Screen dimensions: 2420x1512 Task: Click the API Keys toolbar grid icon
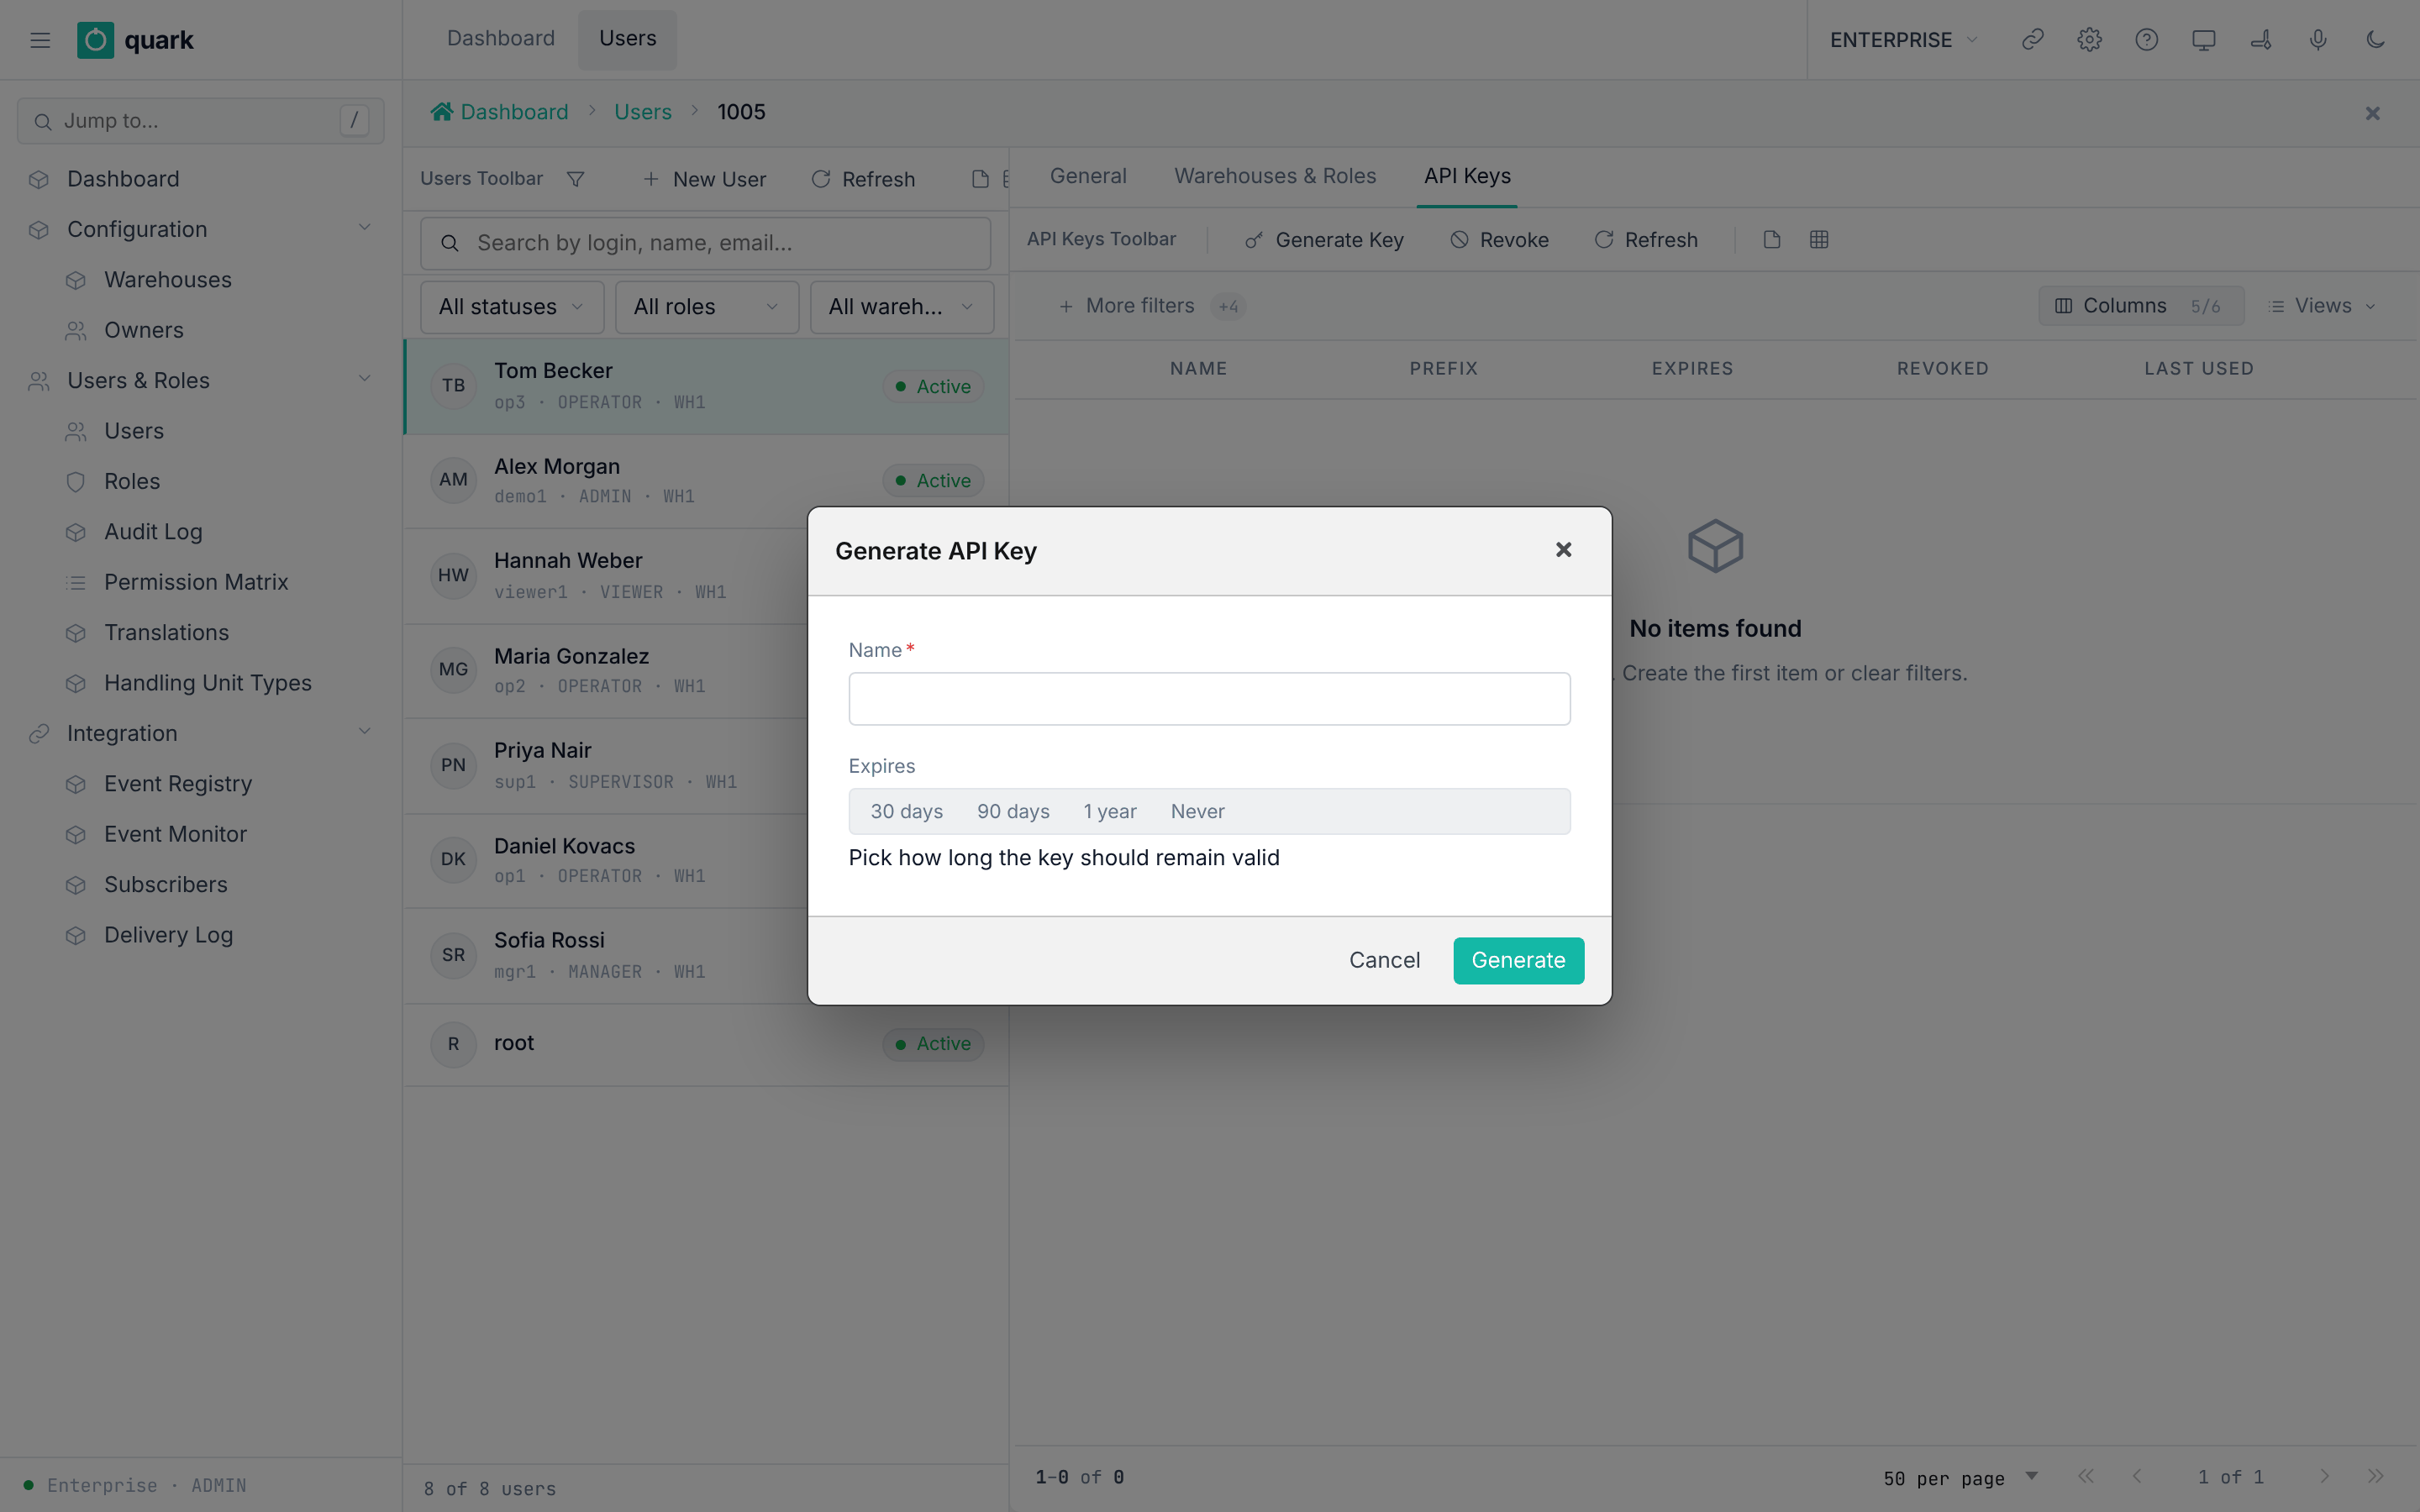pos(1819,240)
